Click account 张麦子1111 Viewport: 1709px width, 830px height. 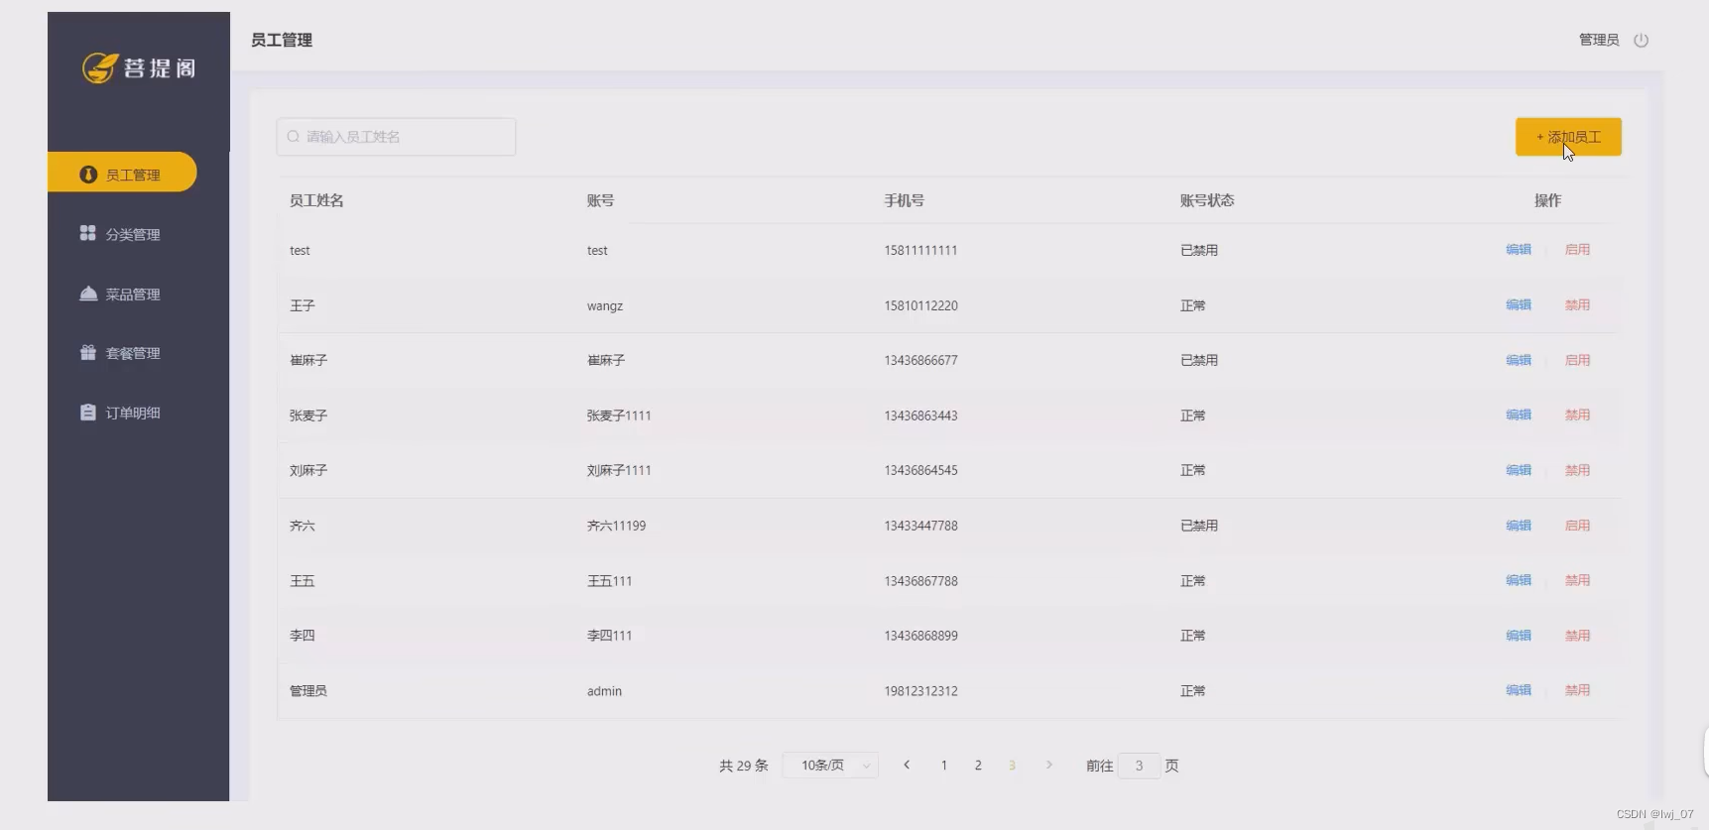coord(619,415)
